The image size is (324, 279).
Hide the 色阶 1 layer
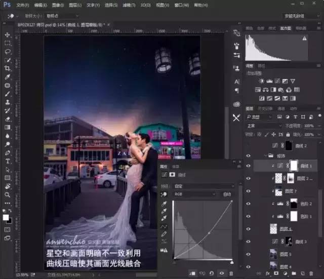click(x=249, y=216)
